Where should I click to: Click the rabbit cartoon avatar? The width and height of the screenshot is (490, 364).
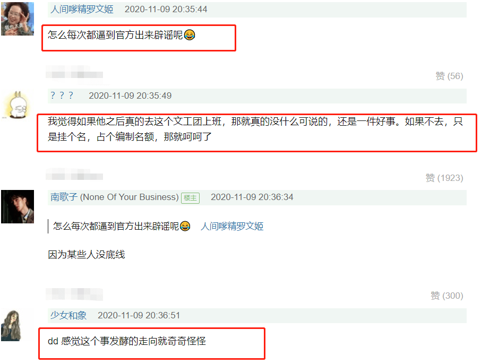pyautogui.click(x=18, y=105)
